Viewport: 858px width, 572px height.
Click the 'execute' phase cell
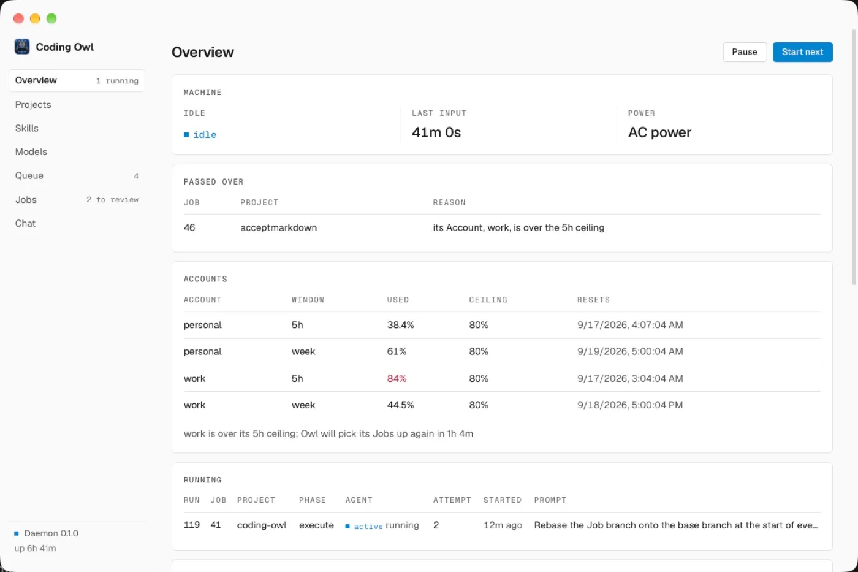(316, 525)
